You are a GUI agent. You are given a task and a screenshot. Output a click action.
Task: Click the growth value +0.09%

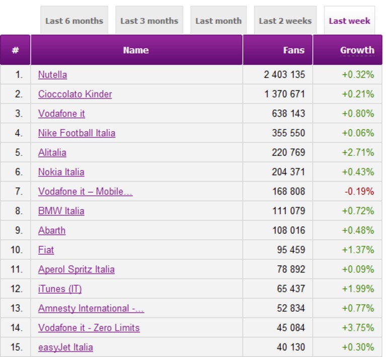(358, 269)
